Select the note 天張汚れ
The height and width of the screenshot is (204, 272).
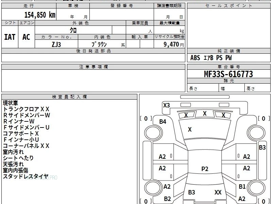tap(13, 164)
